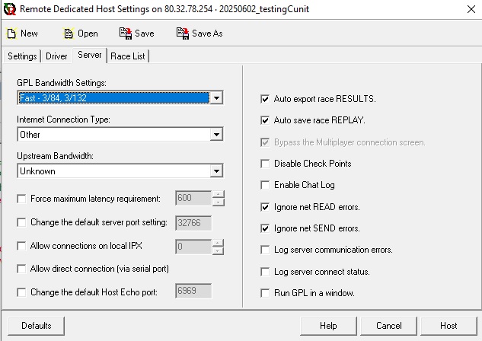Click the Open file icon

click(x=69, y=33)
